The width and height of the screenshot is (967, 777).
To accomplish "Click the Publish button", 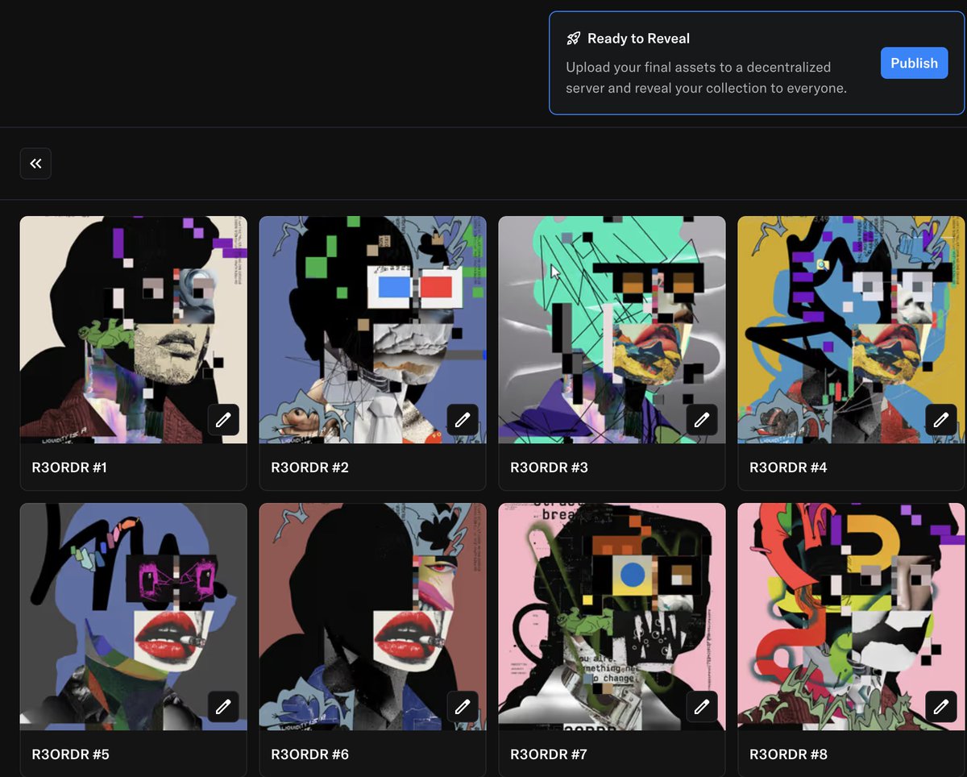I will pos(914,63).
